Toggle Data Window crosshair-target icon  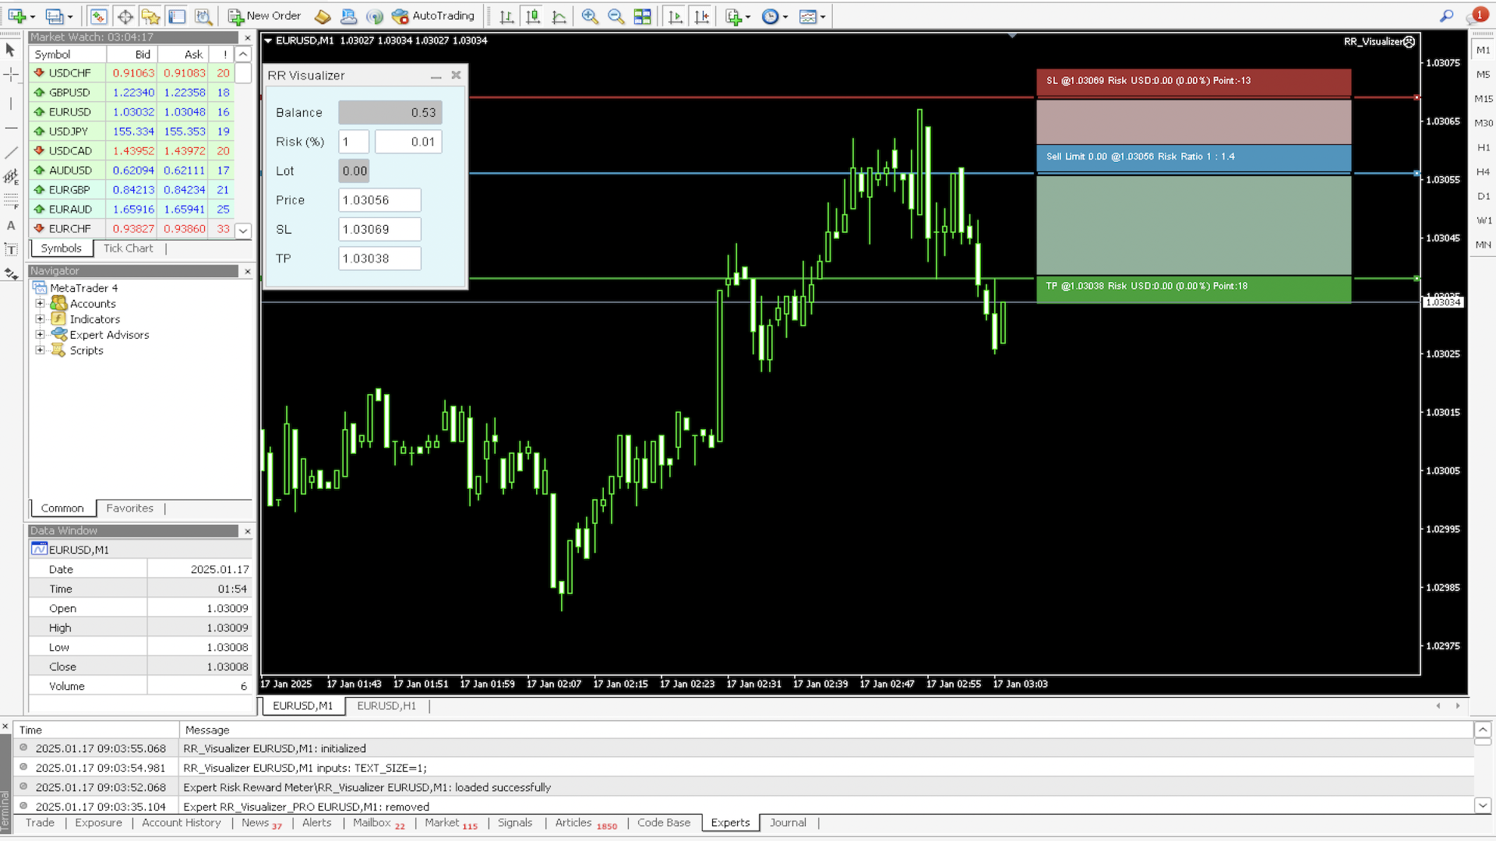(x=125, y=16)
